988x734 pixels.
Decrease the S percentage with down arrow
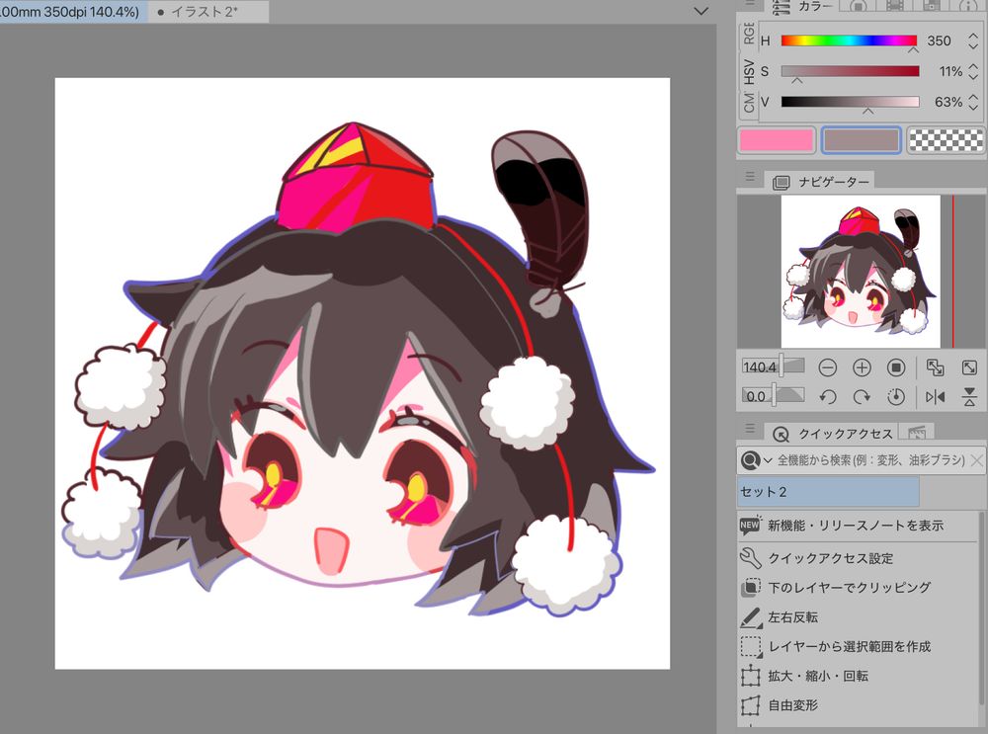[973, 77]
